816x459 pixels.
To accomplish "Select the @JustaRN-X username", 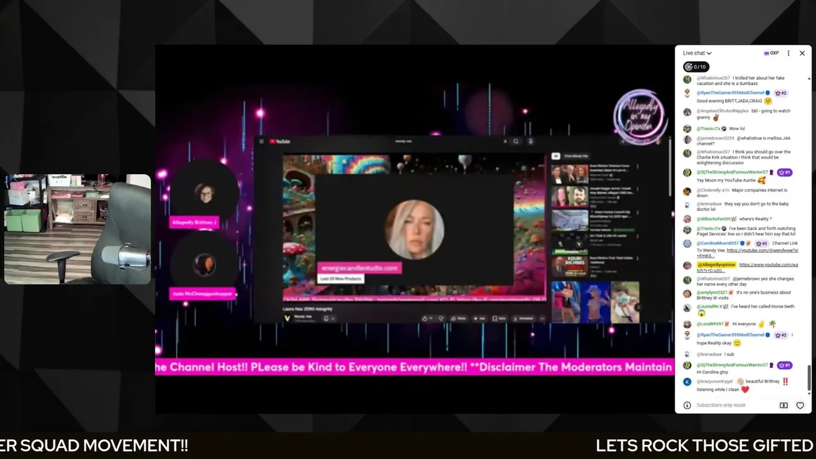I will (x=710, y=307).
